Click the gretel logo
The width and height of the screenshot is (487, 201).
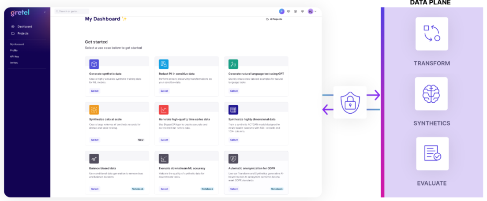tap(20, 13)
